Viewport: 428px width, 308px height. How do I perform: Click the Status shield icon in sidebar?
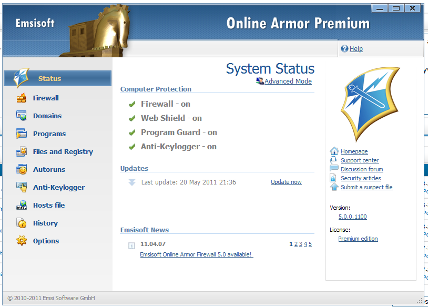(x=21, y=78)
